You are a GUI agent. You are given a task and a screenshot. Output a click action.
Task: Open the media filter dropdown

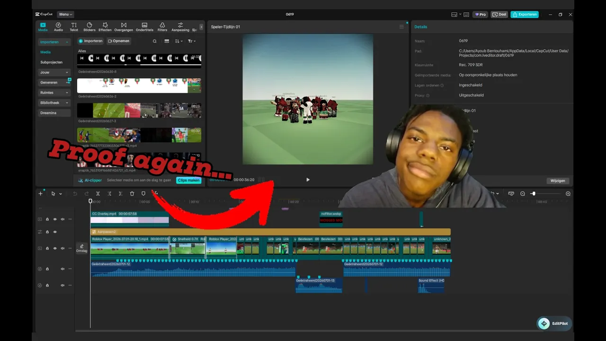click(191, 41)
